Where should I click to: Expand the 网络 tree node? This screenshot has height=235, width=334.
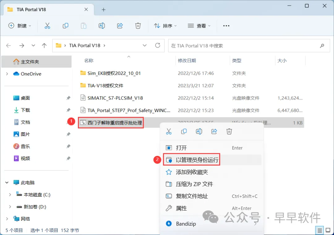(x=7, y=219)
